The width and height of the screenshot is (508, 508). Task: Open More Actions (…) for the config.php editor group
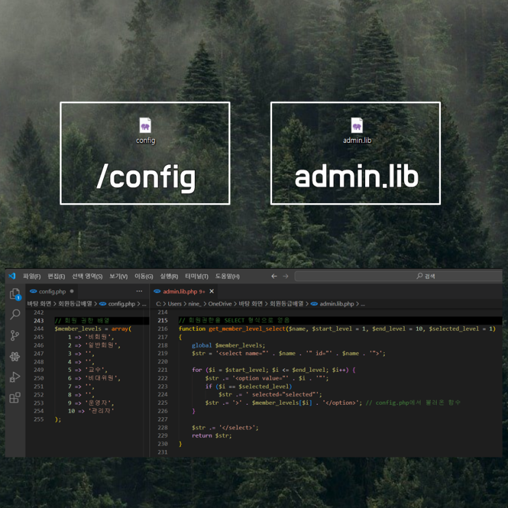point(139,291)
